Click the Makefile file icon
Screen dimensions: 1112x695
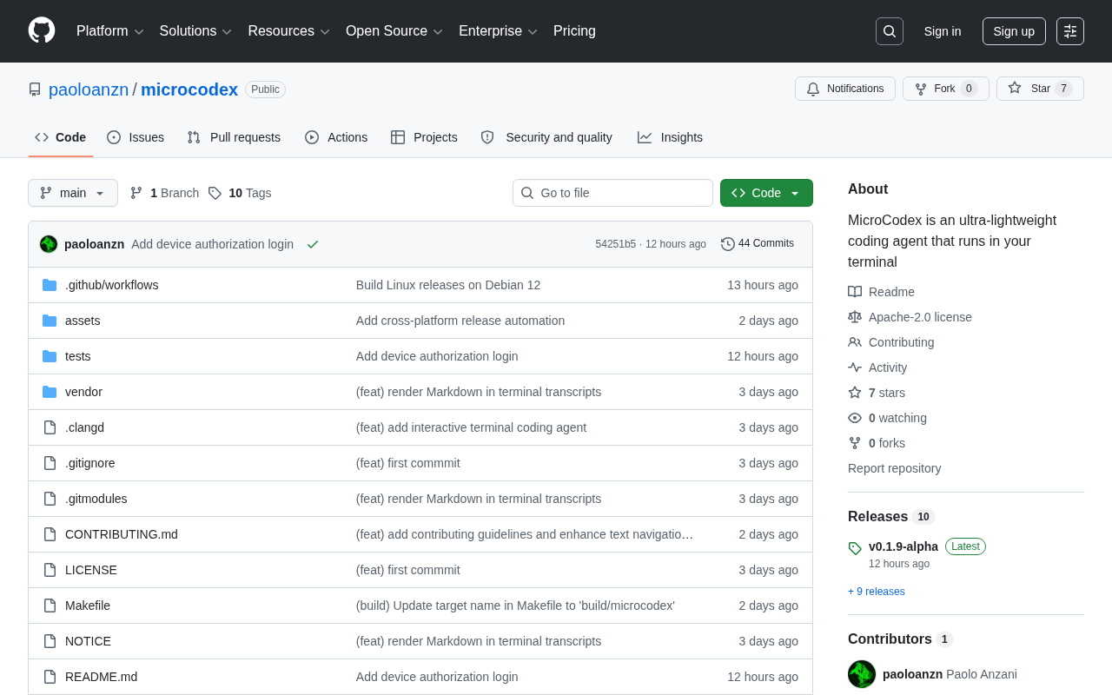(50, 606)
